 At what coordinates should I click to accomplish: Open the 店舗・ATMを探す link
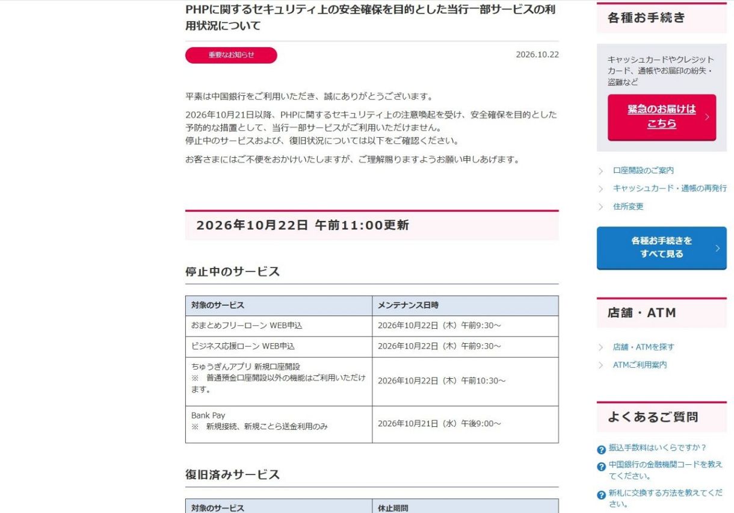(644, 347)
